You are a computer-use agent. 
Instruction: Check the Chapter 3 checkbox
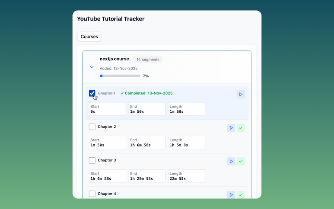point(92,160)
